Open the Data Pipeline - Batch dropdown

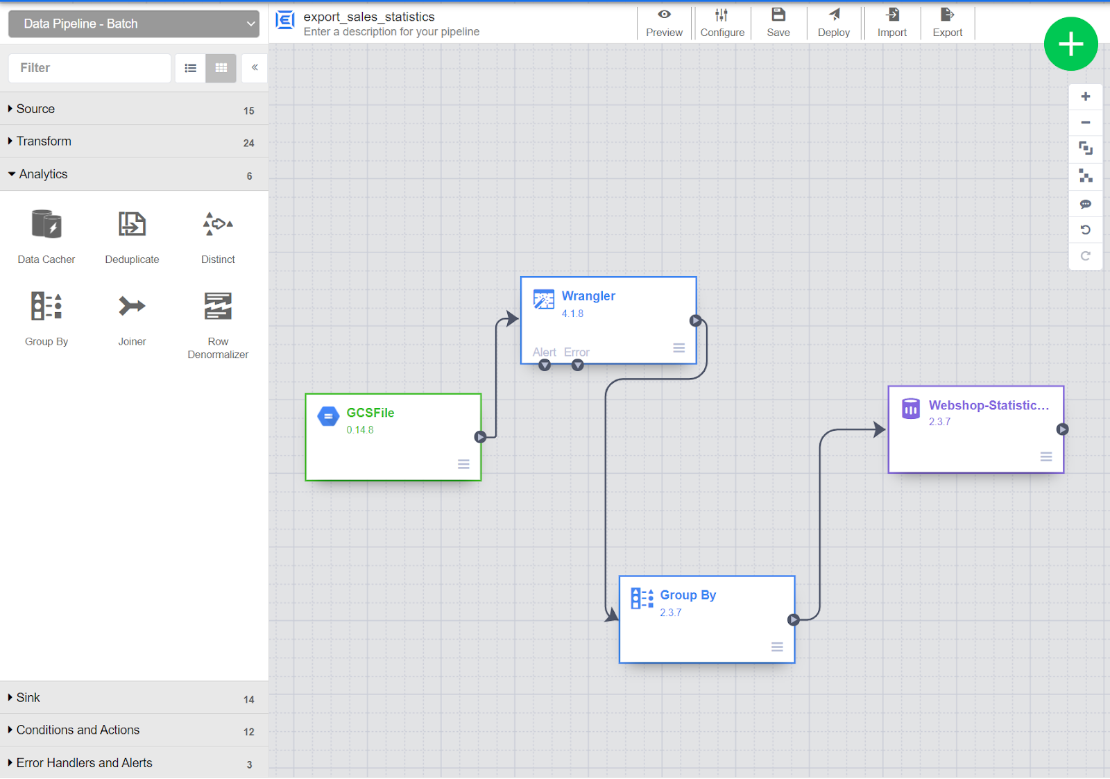coord(134,24)
